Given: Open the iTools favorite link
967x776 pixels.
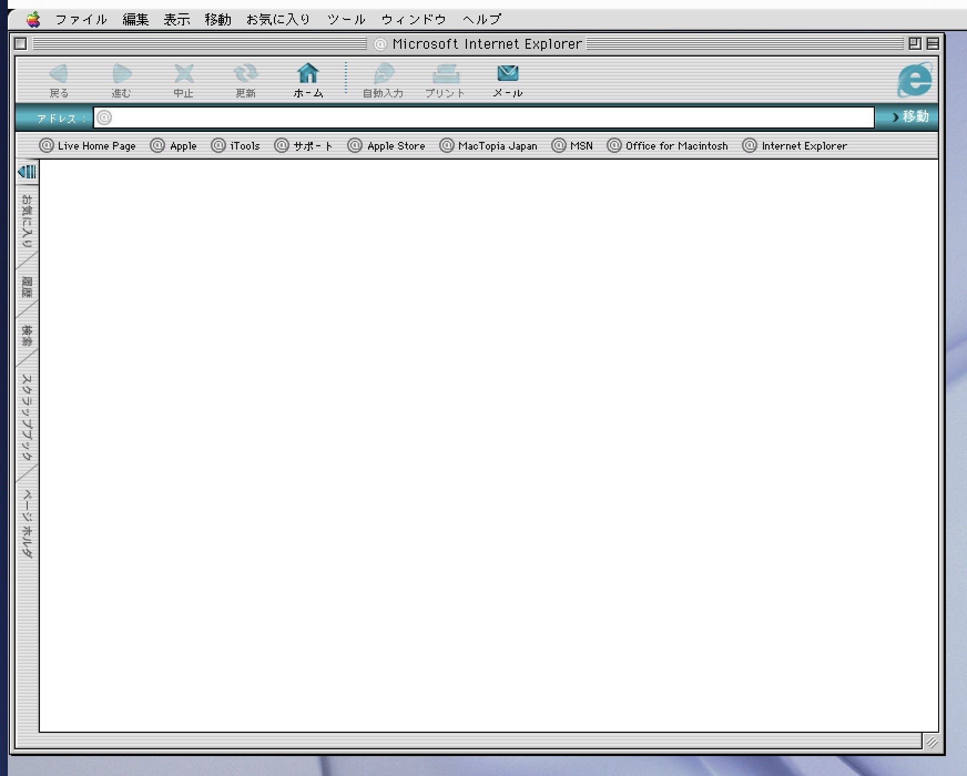Looking at the screenshot, I should coord(236,146).
